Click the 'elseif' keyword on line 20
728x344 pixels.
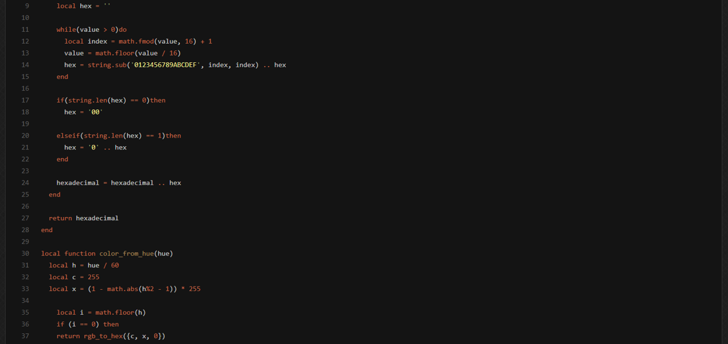68,136
